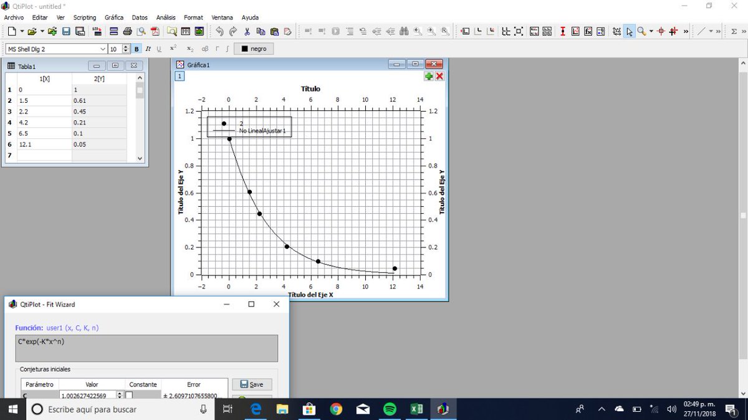Screen dimensions: 748x420
Task: Open the Análisis menu
Action: coord(166,17)
